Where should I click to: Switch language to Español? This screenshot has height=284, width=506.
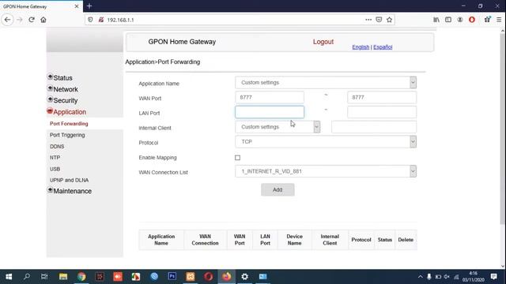tap(383, 47)
